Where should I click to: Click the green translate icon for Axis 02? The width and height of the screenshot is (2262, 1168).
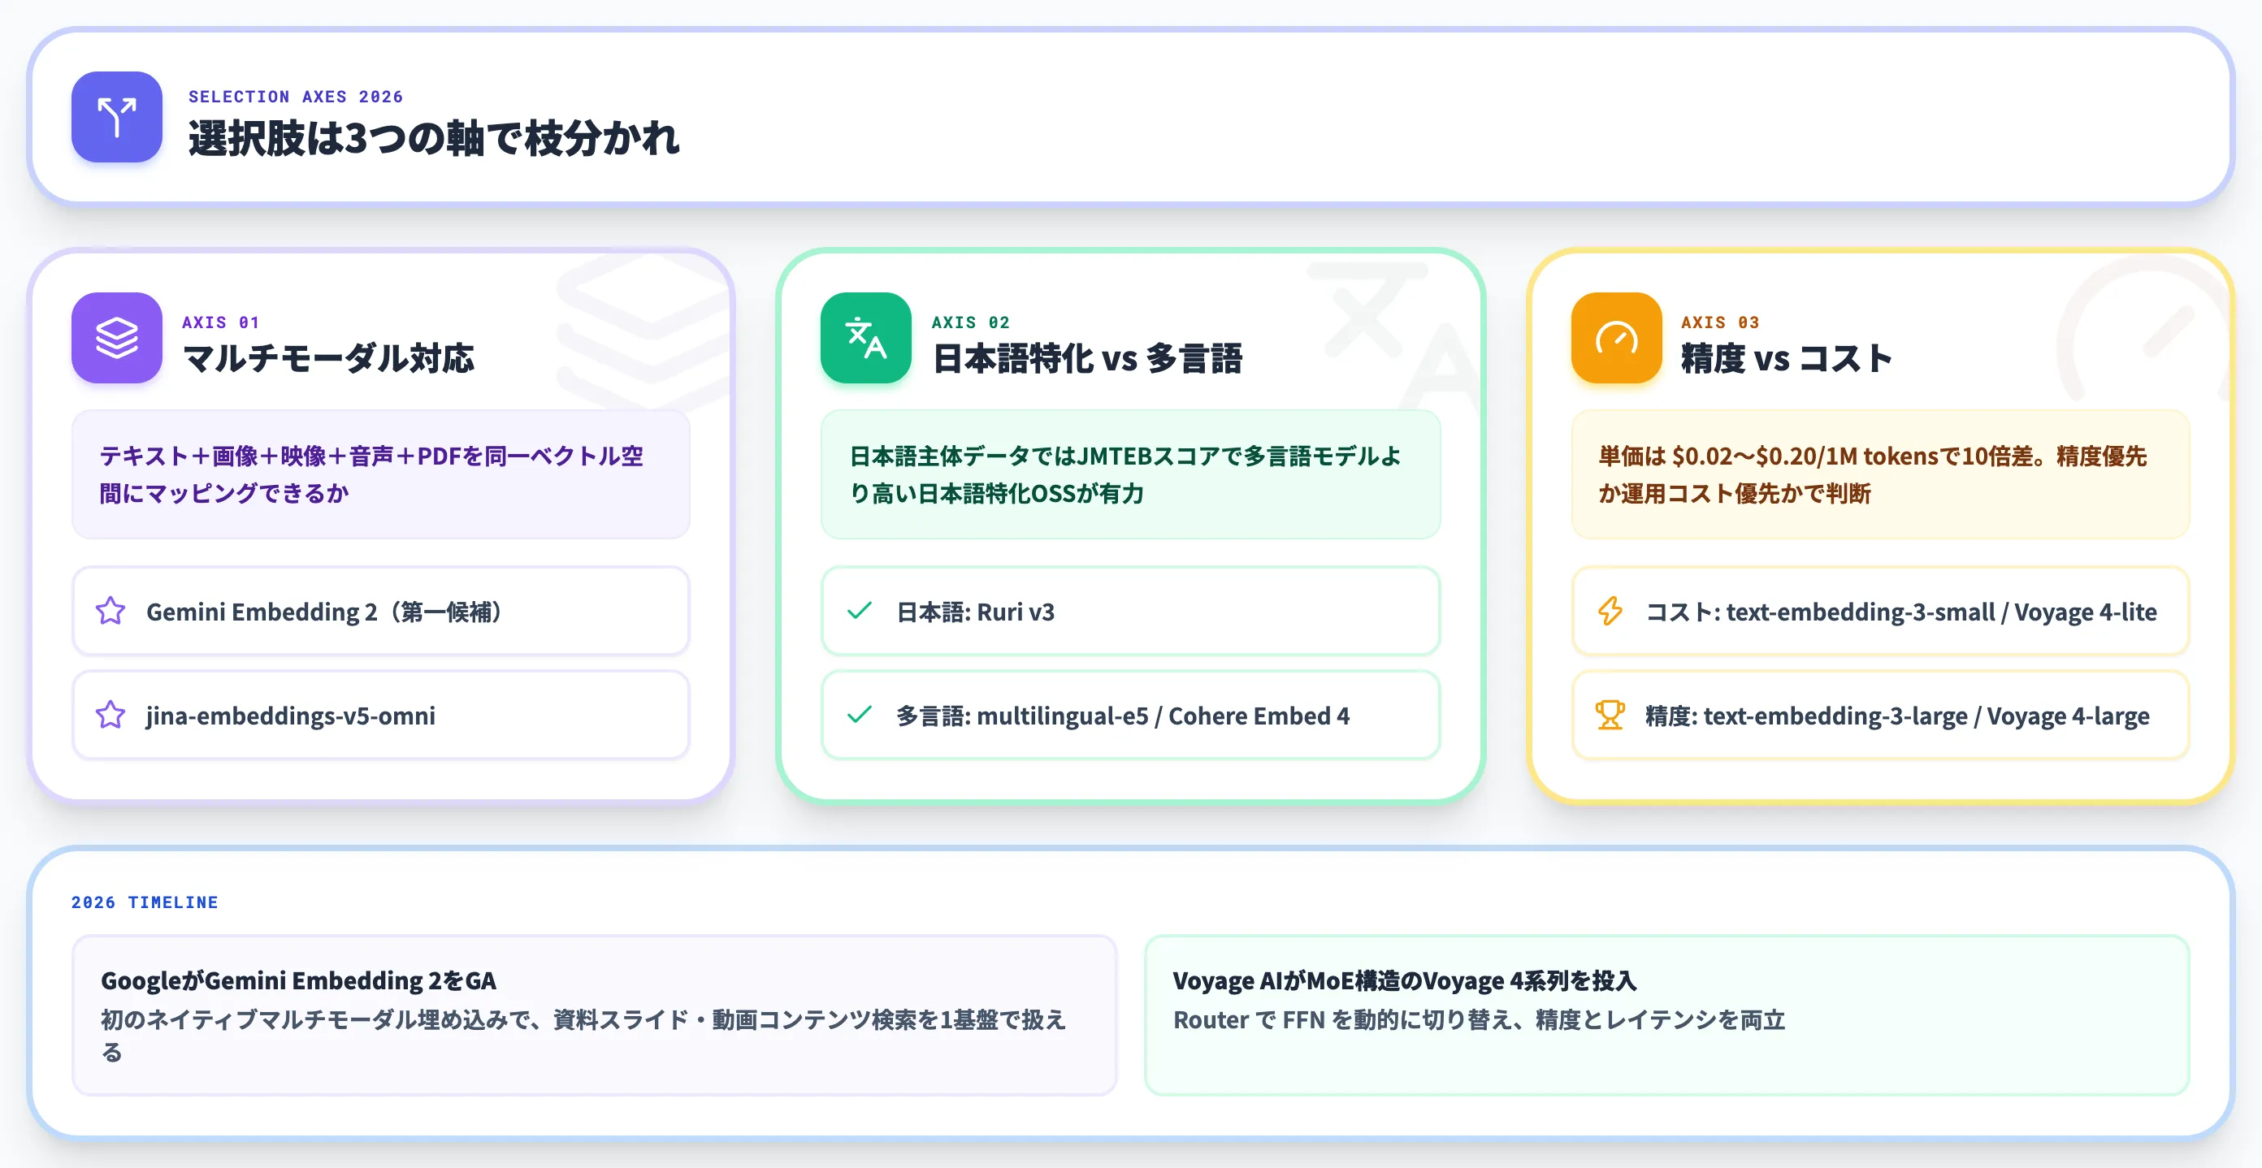coord(866,338)
